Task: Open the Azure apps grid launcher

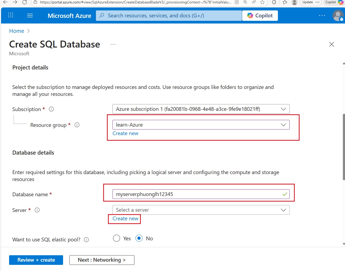Action: [x=11, y=15]
